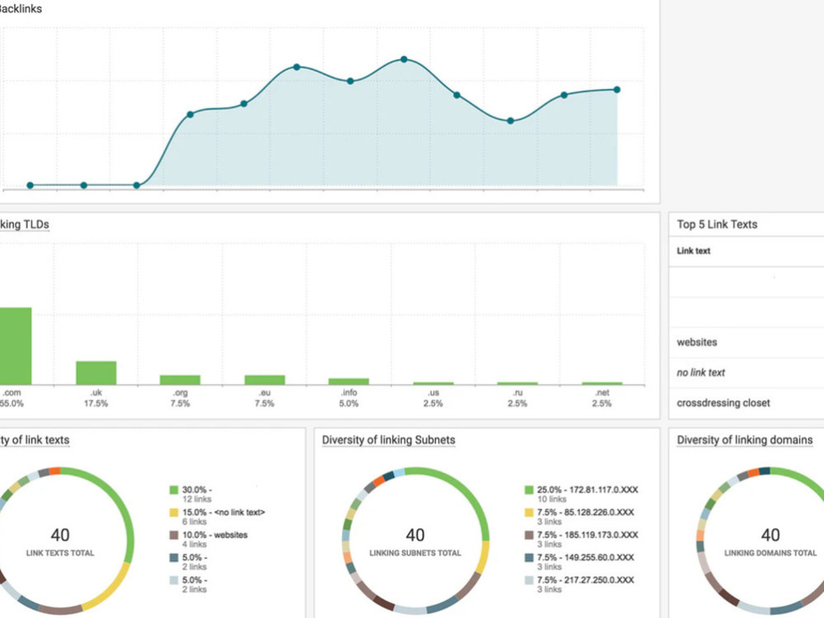Click the yellow swatch beside '<no link text>' legend
Viewport: 824px width, 618px height.
(174, 513)
